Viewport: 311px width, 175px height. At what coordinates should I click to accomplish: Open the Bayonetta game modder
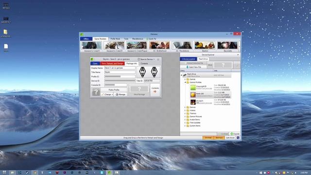[227, 47]
